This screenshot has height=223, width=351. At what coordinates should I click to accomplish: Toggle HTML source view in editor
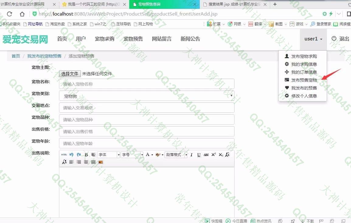coord(64,155)
